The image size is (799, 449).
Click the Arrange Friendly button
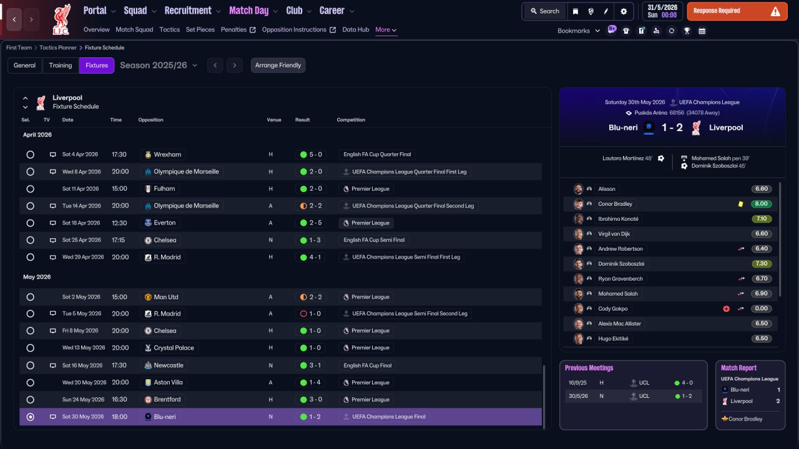[278, 65]
